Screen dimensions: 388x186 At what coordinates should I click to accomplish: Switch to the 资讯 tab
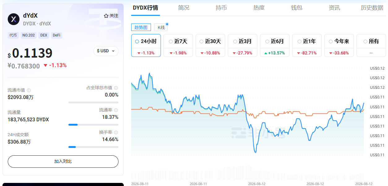click(334, 8)
